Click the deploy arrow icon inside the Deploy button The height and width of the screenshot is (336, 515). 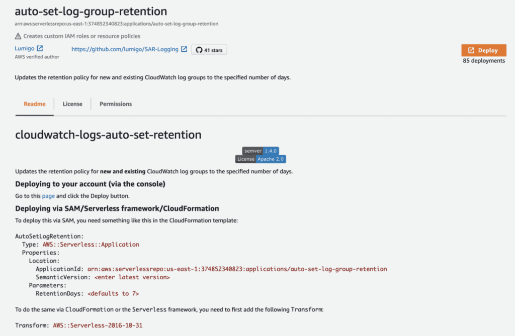472,50
